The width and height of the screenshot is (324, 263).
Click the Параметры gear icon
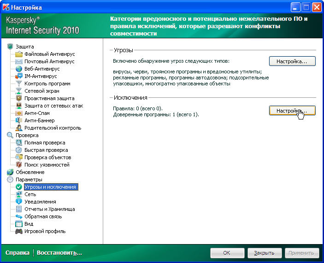coord(10,179)
